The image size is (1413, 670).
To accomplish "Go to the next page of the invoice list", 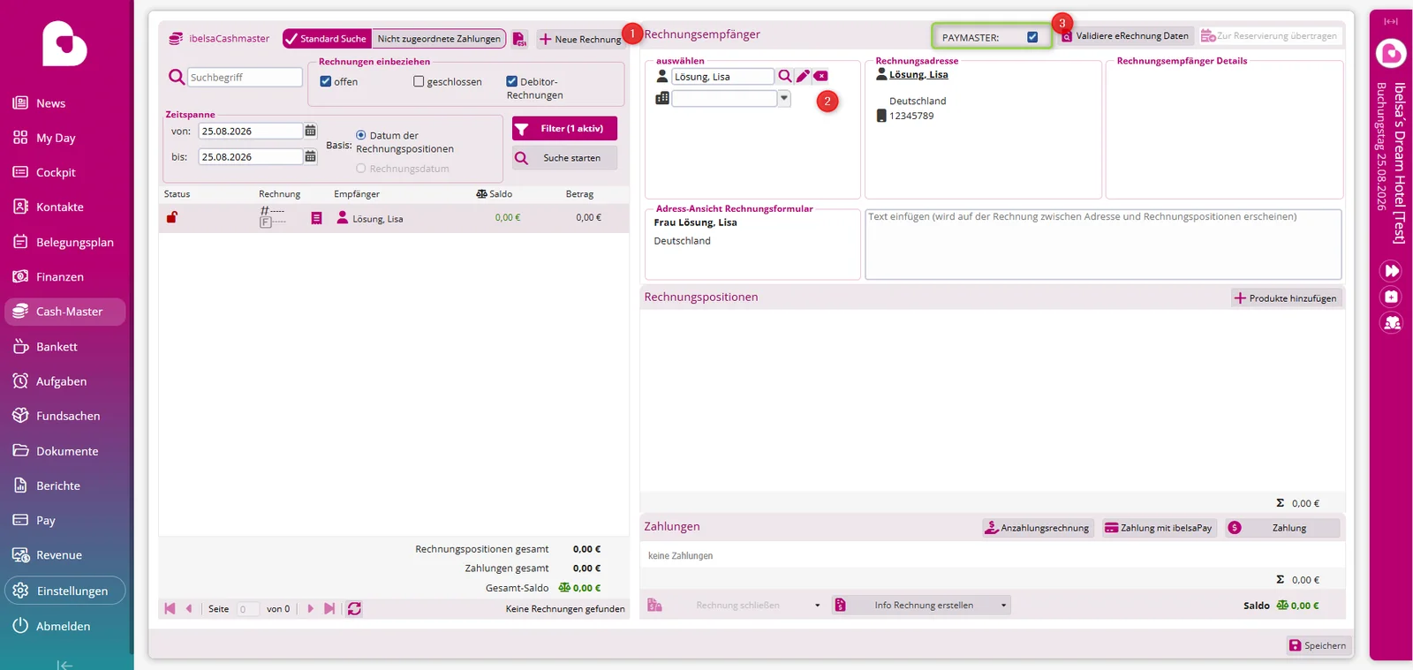I will (x=310, y=609).
